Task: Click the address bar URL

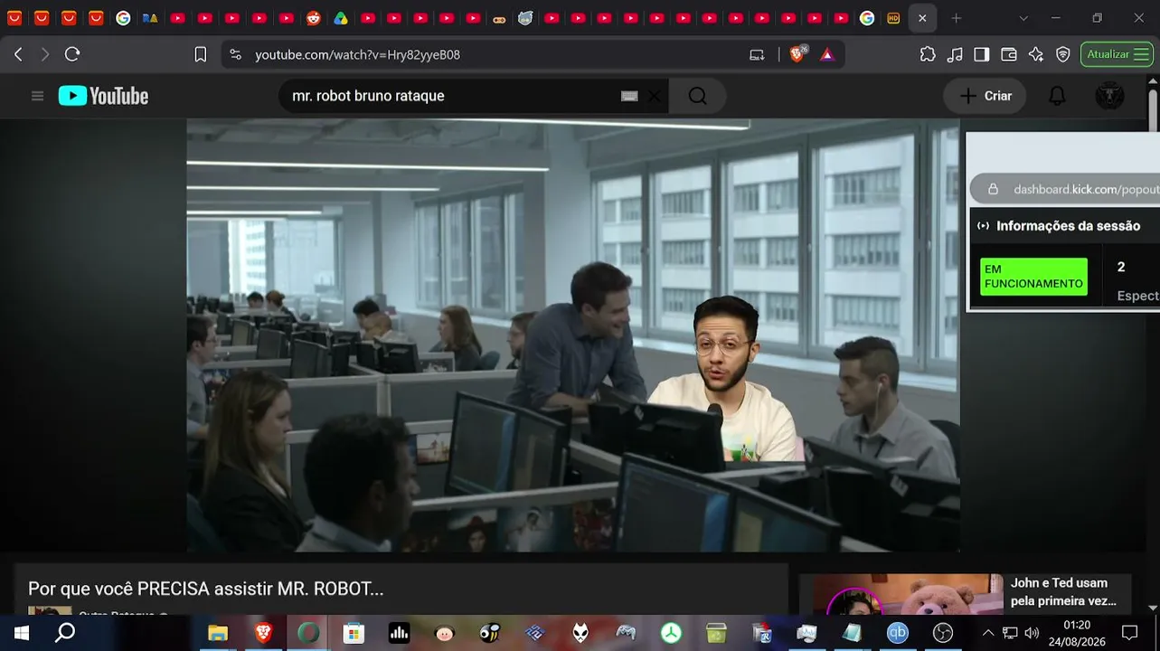Action: pos(357,54)
